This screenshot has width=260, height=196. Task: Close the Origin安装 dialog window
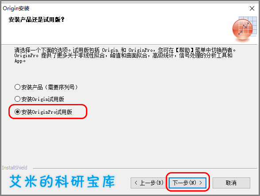252,8
